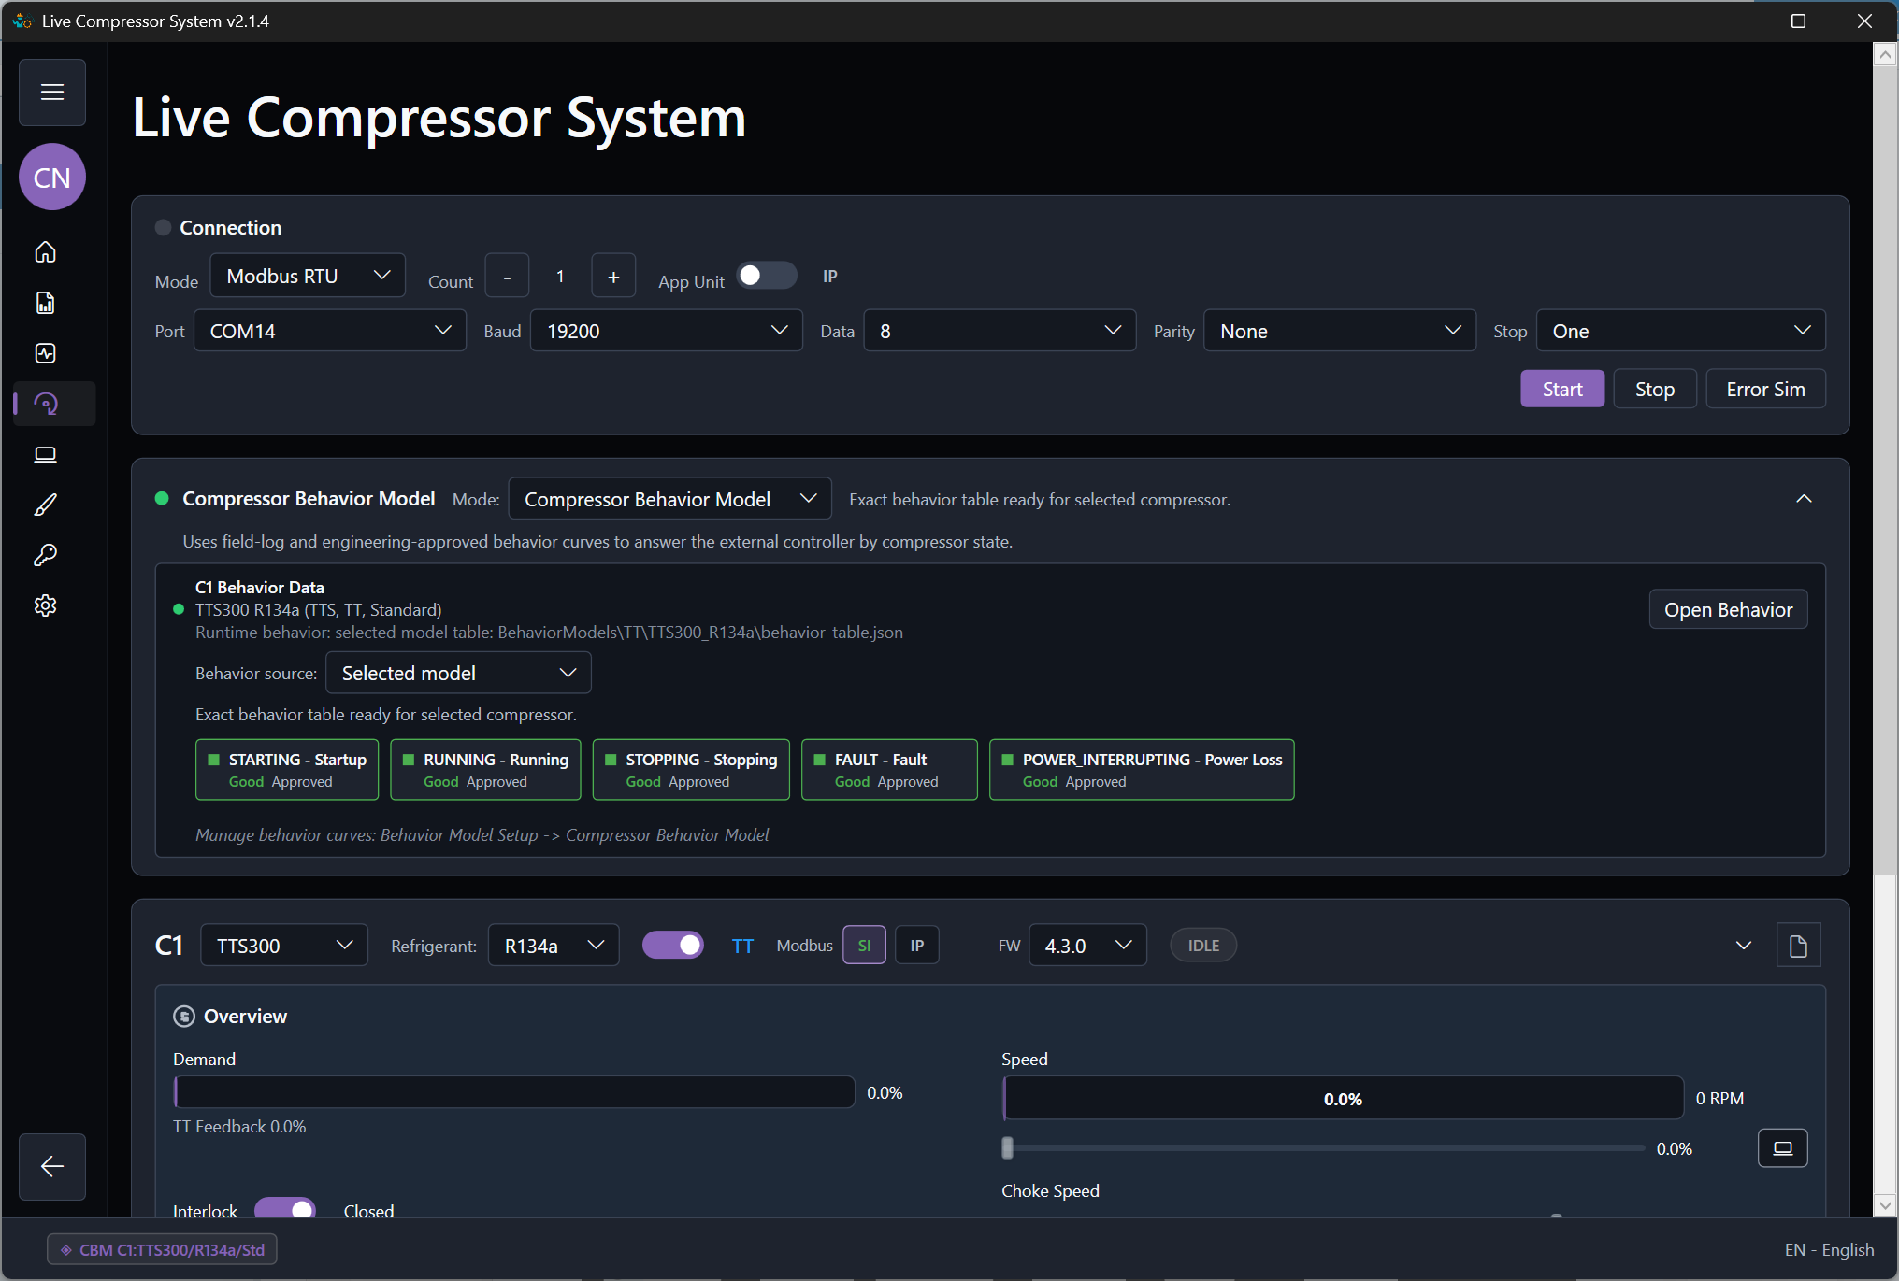Increase Count with plus button
The height and width of the screenshot is (1281, 1899).
tap(613, 277)
